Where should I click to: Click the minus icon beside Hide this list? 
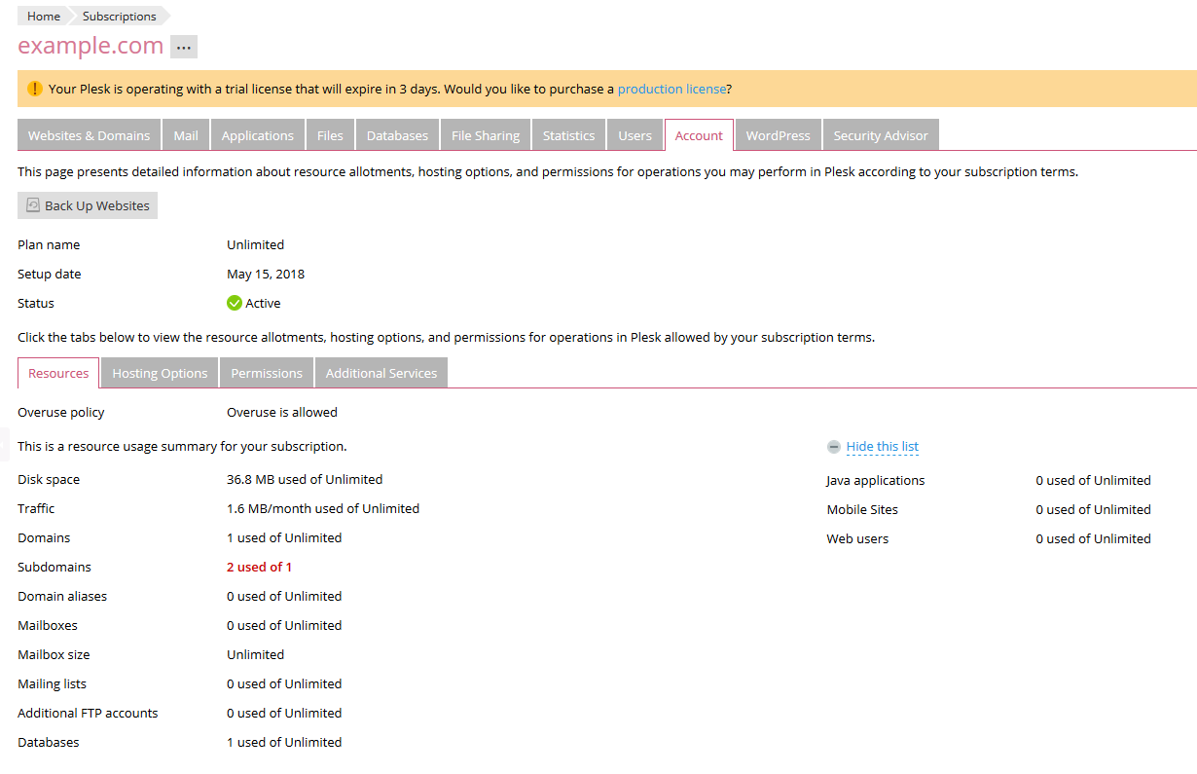[833, 447]
